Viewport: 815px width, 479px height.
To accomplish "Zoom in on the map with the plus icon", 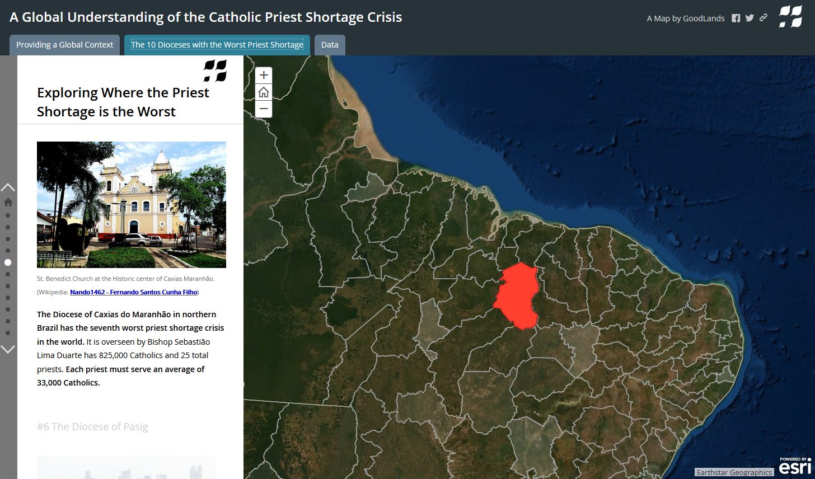I will coord(263,74).
